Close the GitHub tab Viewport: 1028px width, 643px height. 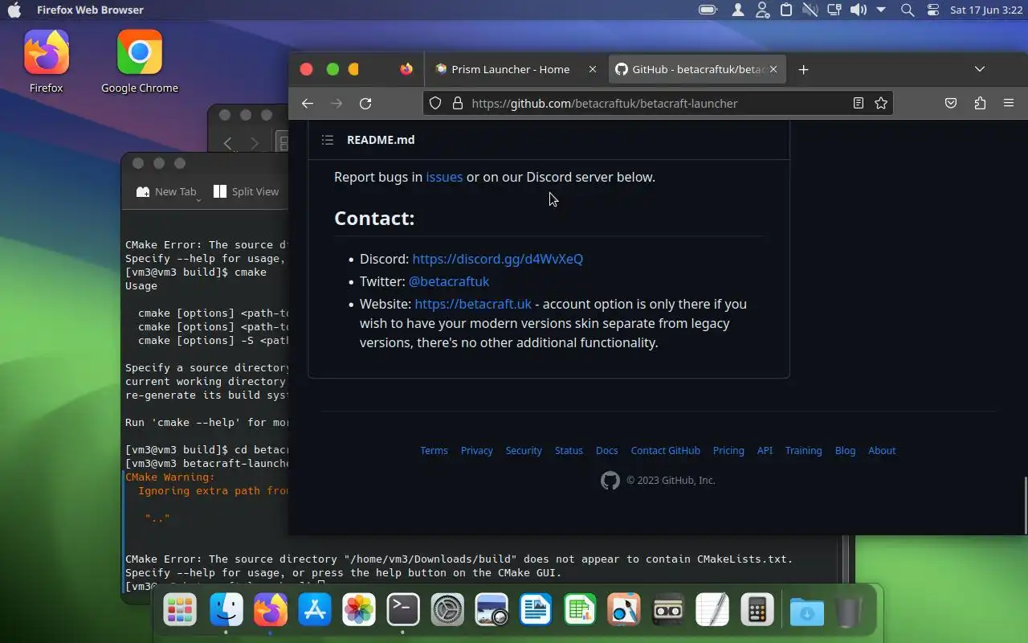[x=773, y=69]
